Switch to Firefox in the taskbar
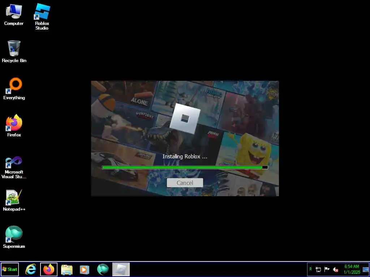Screen dimensions: 370x277 [x=49, y=269]
